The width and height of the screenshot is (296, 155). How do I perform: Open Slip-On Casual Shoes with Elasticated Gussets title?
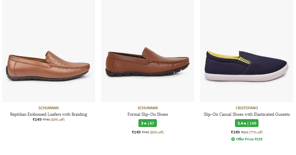coord(247,114)
